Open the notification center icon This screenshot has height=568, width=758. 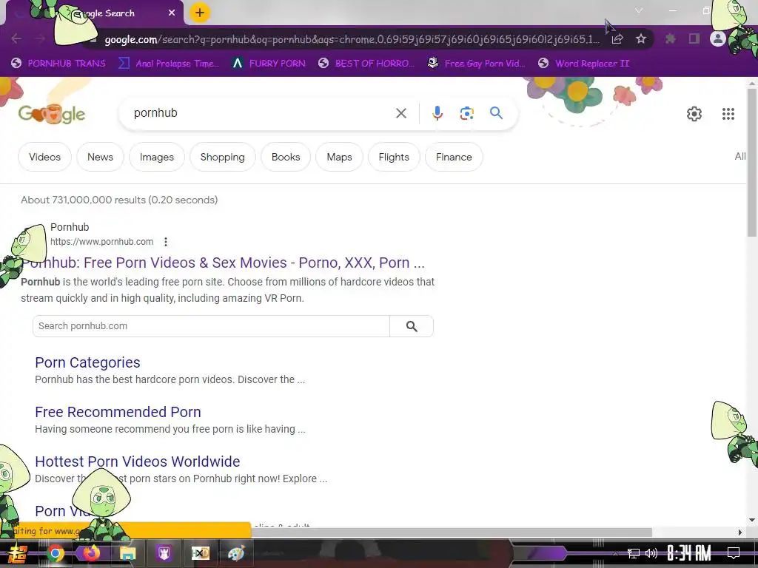pyautogui.click(x=734, y=553)
